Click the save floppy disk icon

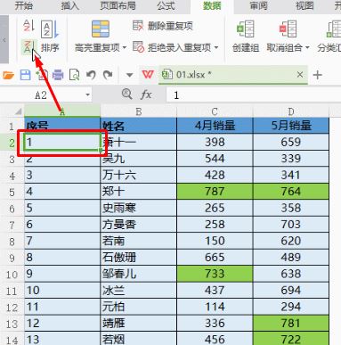point(25,75)
